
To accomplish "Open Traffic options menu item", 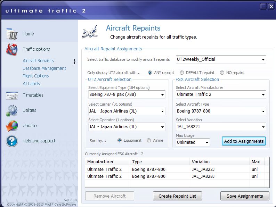I will click(36, 49).
